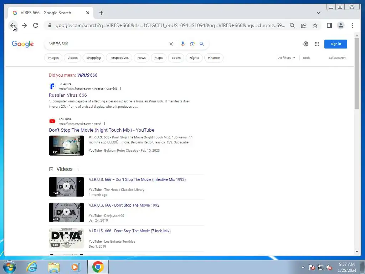Click the Google logo
The height and width of the screenshot is (274, 365).
coord(22,44)
